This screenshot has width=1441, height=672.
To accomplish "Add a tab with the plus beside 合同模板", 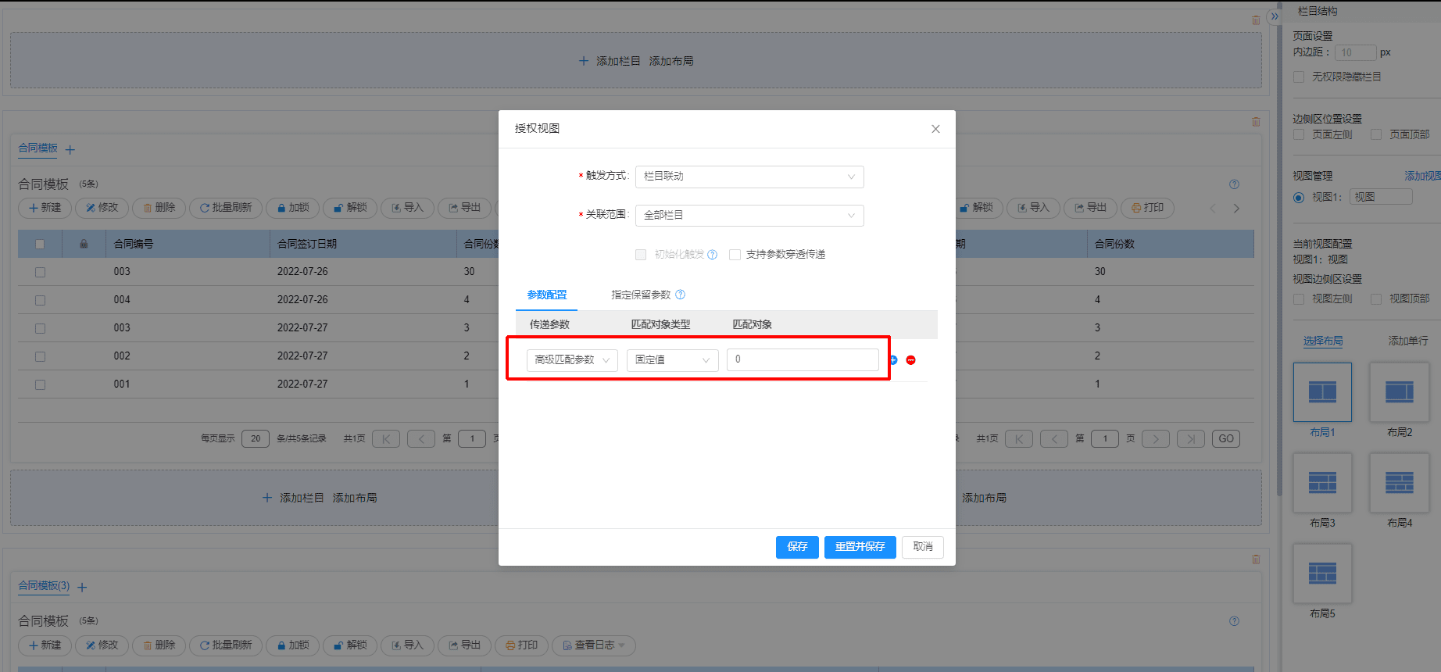I will [70, 149].
